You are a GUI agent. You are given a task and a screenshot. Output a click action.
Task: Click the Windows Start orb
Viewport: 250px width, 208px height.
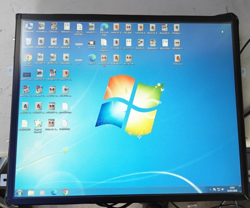[x=19, y=193]
